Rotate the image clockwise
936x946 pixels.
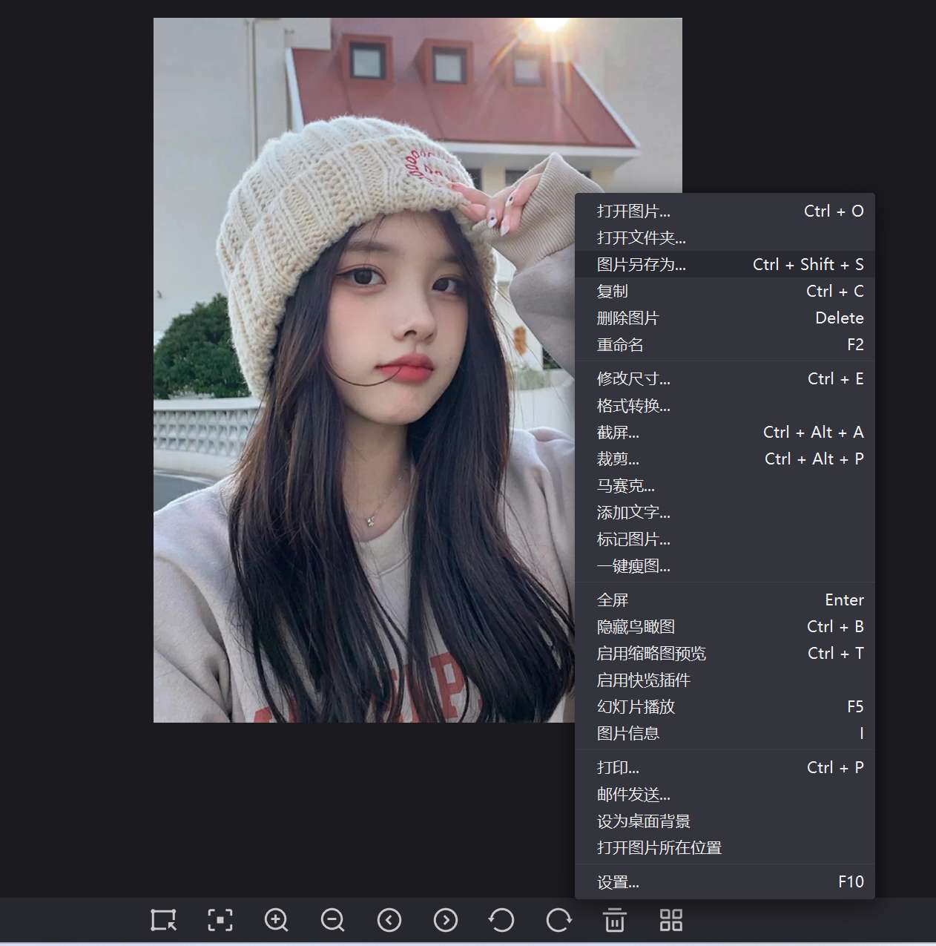[558, 920]
